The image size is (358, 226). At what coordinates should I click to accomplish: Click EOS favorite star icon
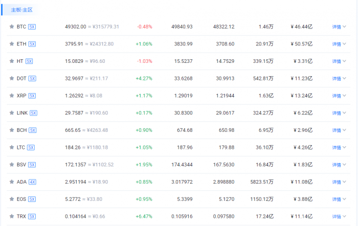point(12,199)
